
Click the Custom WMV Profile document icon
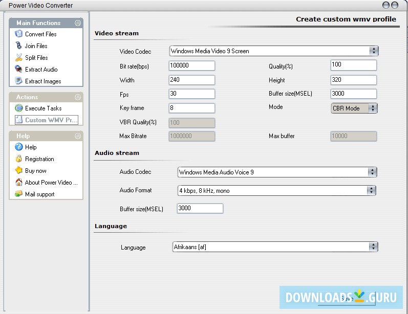coord(19,120)
